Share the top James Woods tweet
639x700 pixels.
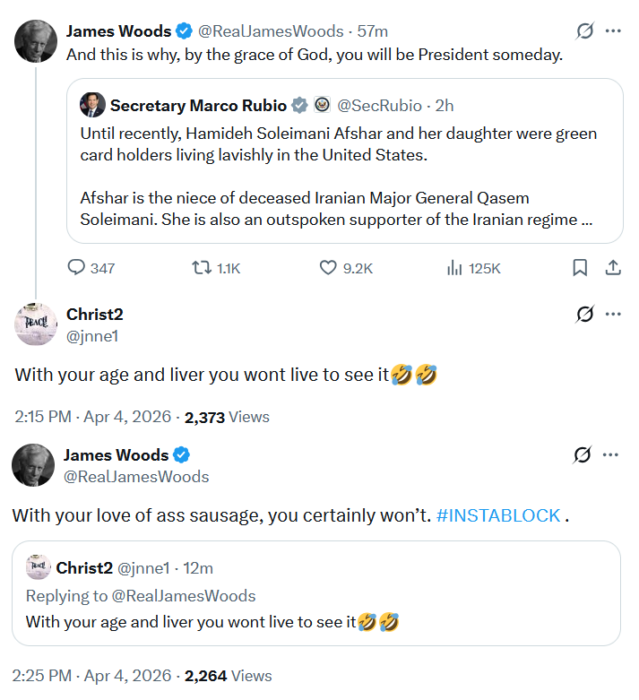(613, 267)
